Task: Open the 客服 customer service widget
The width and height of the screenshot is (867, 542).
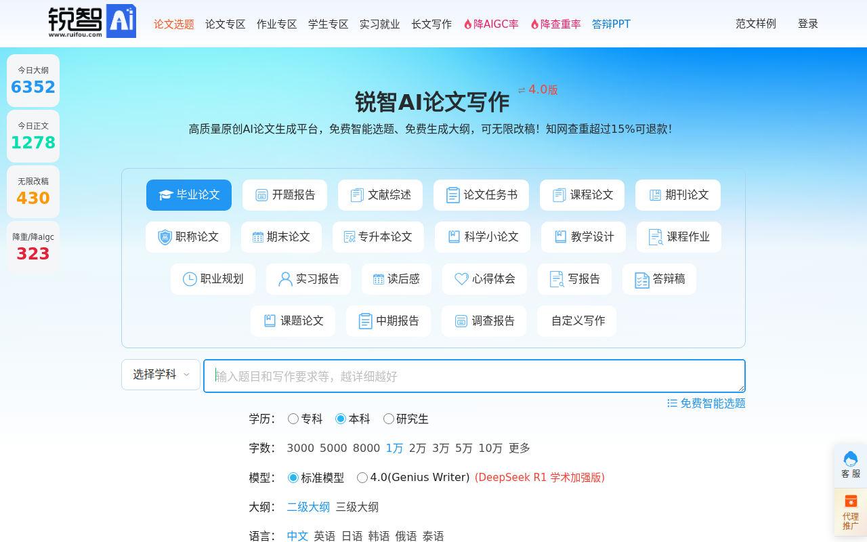Action: coord(851,465)
